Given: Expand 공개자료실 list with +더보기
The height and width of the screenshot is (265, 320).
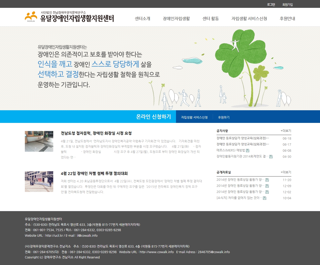Looking at the screenshot, I should [x=286, y=172].
